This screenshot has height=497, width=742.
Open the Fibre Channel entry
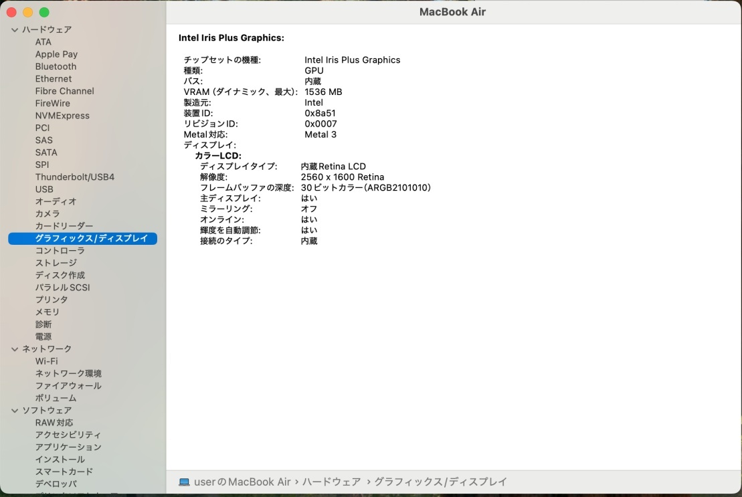64,91
